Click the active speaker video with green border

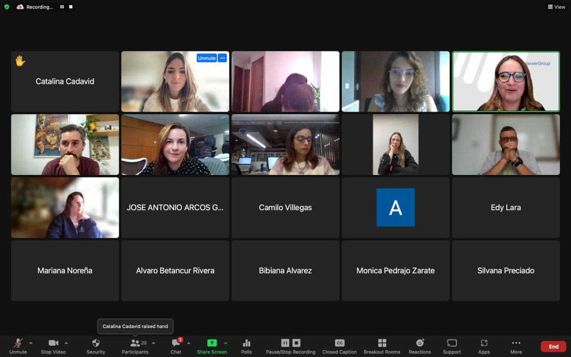(506, 81)
